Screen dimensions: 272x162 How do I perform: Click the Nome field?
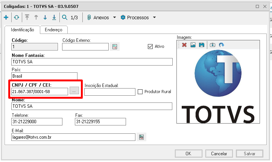click(92, 106)
